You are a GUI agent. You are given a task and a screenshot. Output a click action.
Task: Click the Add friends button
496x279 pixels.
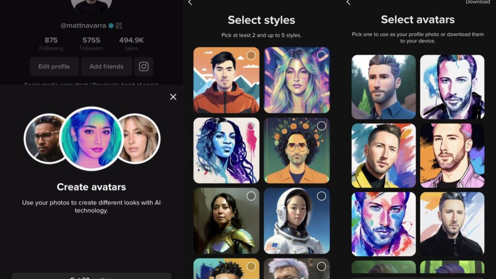[106, 66]
